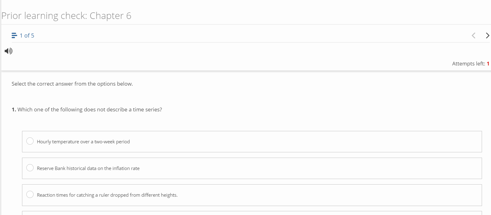Screen dimensions: 491x215
Task: Click the bold question number "1."
Action: pyautogui.click(x=14, y=110)
